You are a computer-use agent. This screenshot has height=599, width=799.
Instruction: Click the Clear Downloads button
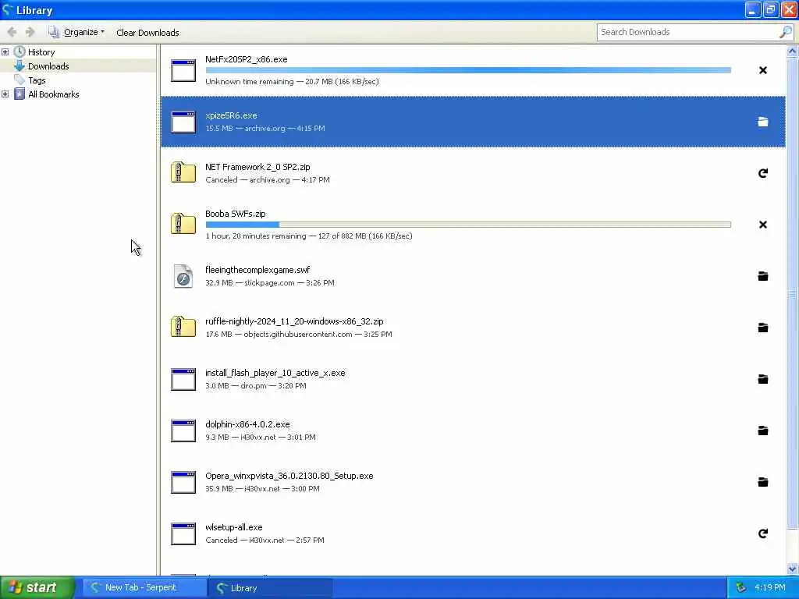click(x=147, y=33)
